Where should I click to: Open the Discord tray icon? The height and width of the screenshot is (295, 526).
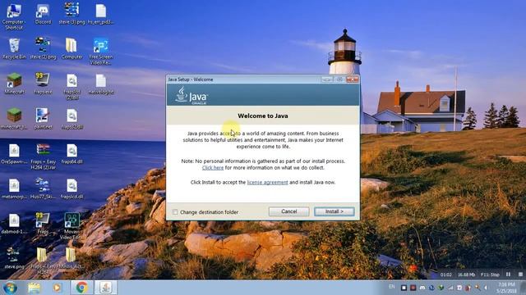pyautogui.click(x=422, y=288)
